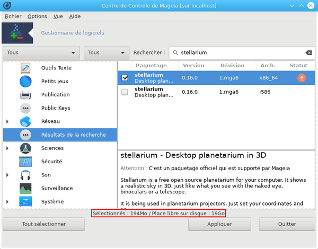Select the Surveillance category label
The height and width of the screenshot is (249, 318).
pos(57,189)
